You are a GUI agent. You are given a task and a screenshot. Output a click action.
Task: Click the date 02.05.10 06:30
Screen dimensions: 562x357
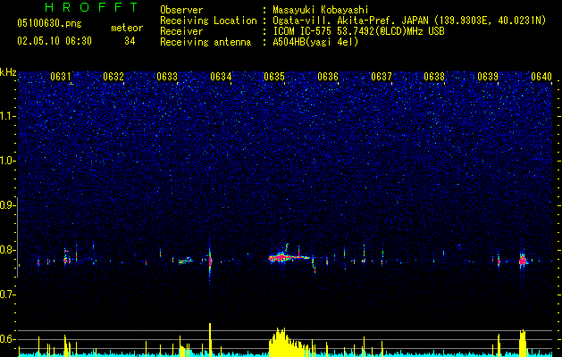55,41
